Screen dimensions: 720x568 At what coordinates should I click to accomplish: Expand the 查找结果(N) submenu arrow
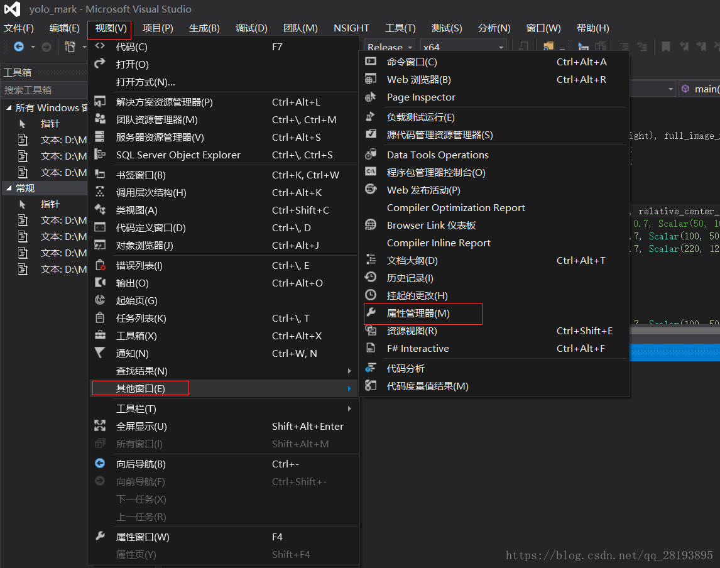click(349, 371)
